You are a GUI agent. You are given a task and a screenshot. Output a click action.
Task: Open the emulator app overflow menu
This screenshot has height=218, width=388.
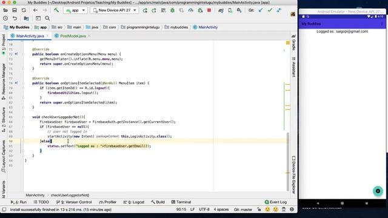pos(382,24)
